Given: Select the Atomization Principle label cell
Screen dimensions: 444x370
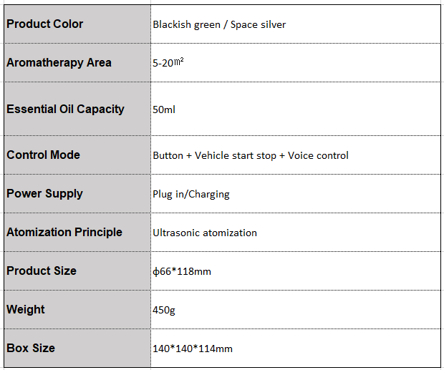Looking at the screenshot, I should pyautogui.click(x=77, y=233).
